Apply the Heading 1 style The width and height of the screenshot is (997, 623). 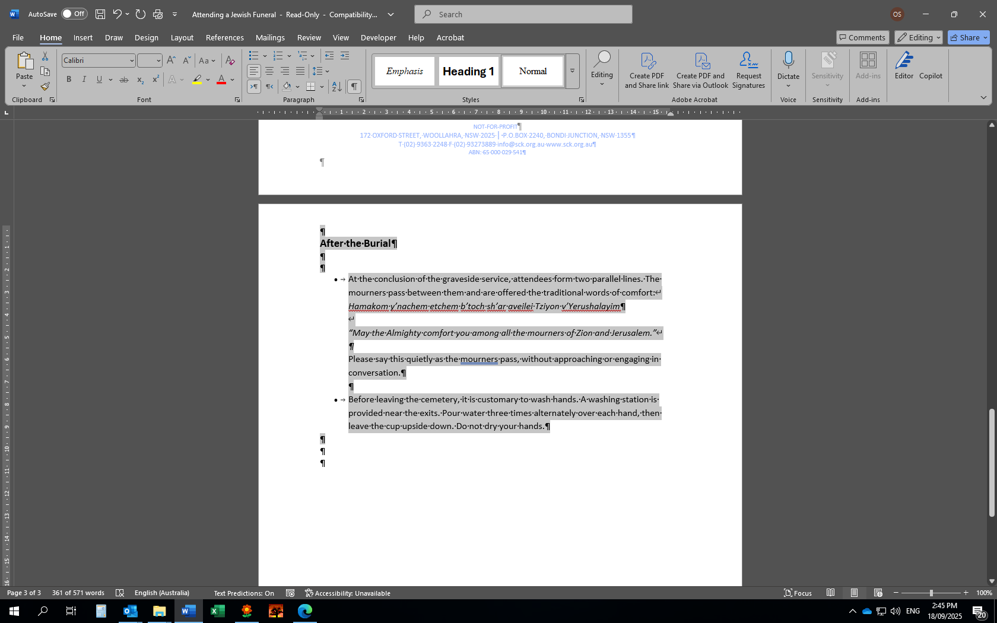(x=468, y=71)
